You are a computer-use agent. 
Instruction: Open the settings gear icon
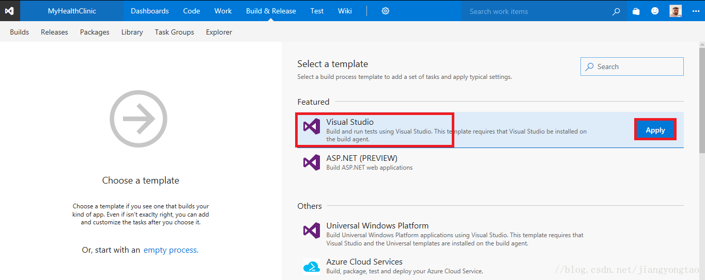click(385, 11)
